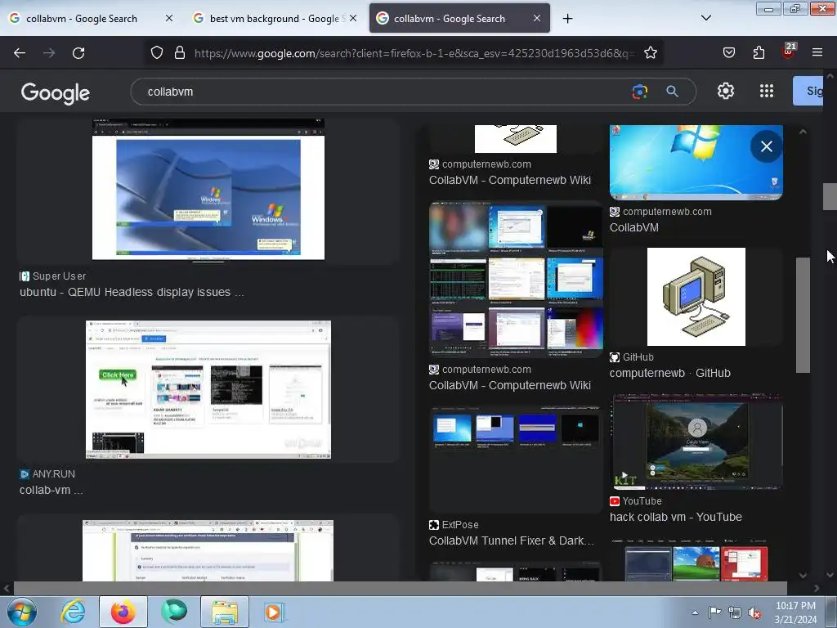The height and width of the screenshot is (628, 837).
Task: Launch Internet Explorer from the taskbar
Action: coord(73,612)
